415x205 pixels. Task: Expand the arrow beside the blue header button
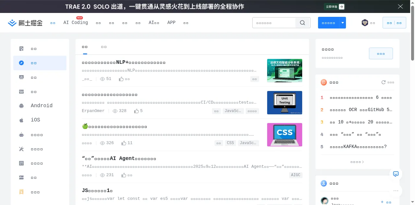point(343,23)
